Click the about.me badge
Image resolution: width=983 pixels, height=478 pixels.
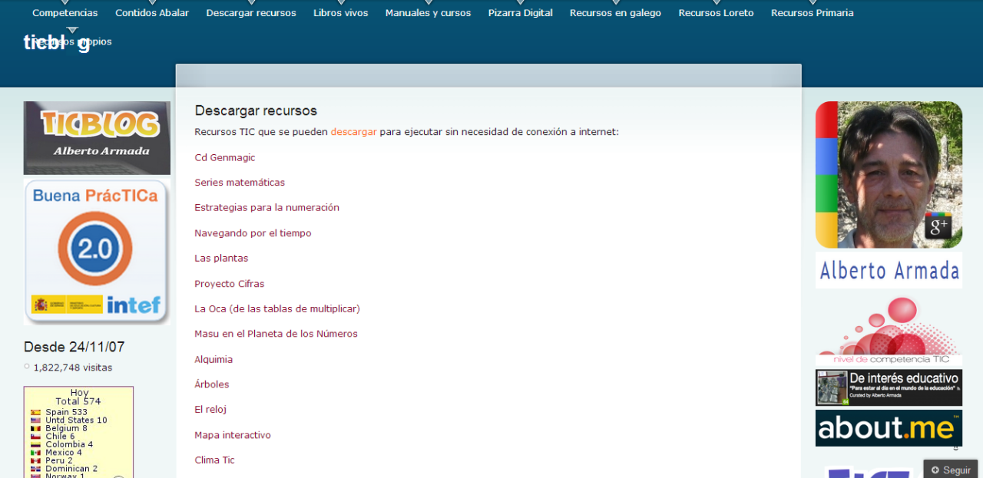(x=889, y=427)
